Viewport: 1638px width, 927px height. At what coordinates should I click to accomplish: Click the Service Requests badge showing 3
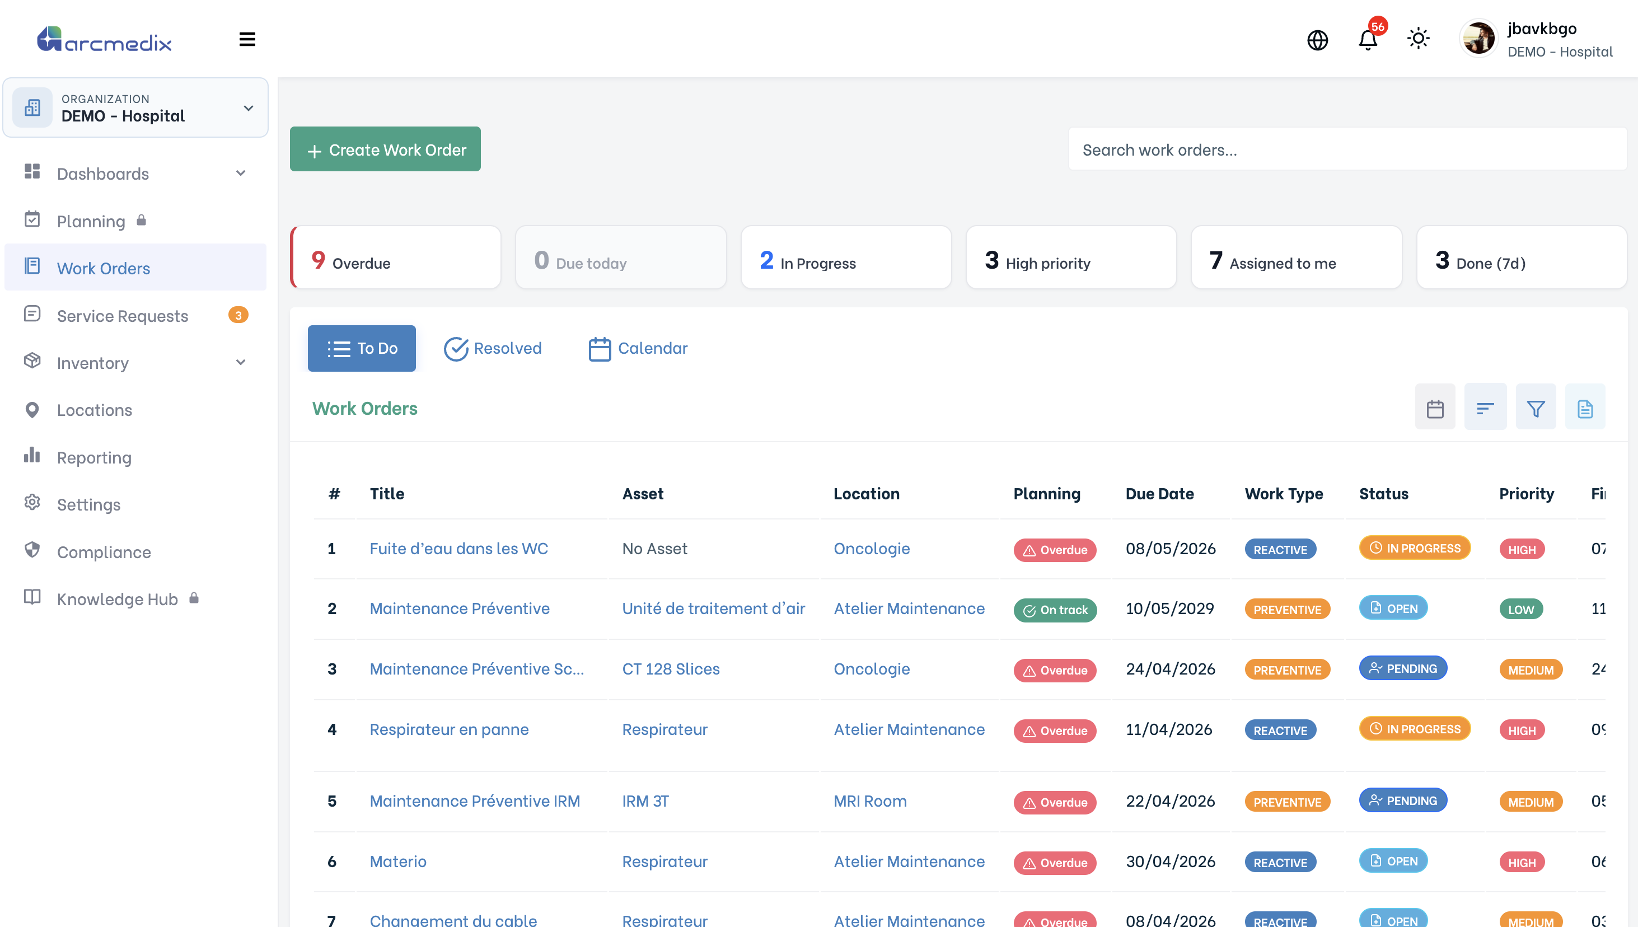238,315
